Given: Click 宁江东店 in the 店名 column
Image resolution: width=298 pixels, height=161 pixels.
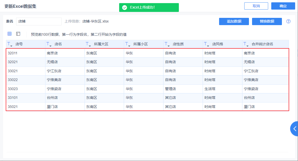Looking at the screenshot, I should (54, 71).
